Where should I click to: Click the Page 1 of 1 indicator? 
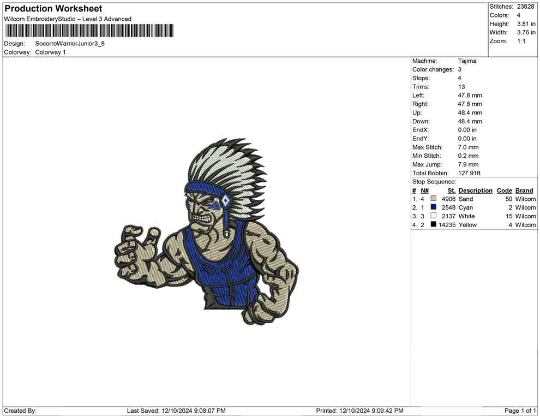click(x=520, y=411)
